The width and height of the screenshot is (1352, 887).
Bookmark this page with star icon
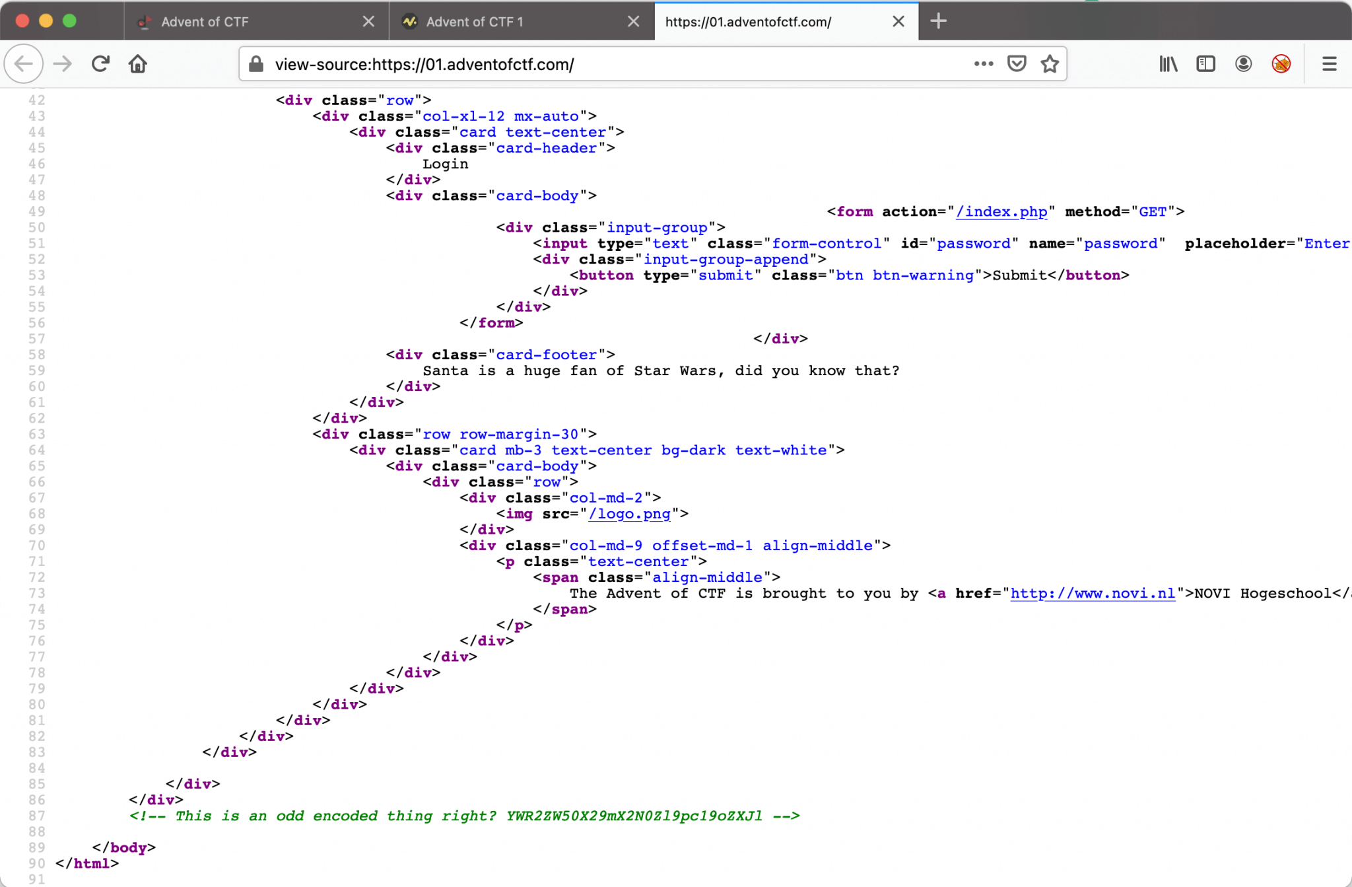click(1050, 64)
